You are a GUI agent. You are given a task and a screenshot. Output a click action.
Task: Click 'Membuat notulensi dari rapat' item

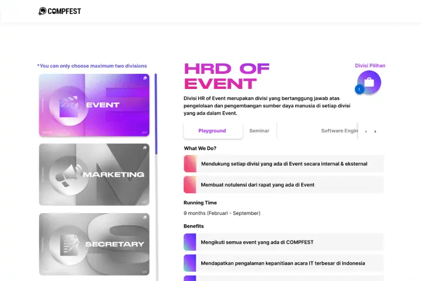pyautogui.click(x=257, y=185)
